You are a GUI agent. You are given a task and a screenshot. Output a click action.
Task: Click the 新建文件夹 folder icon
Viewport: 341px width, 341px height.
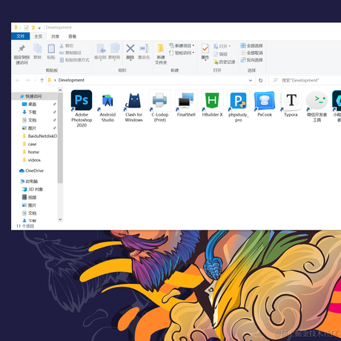coord(161,48)
